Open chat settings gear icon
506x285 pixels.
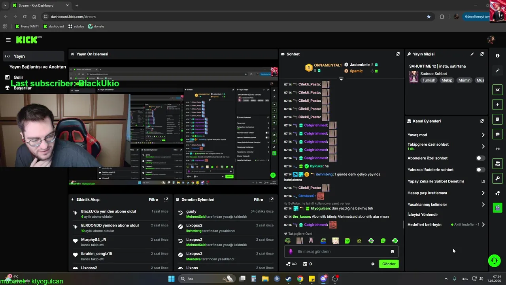pos(373,264)
